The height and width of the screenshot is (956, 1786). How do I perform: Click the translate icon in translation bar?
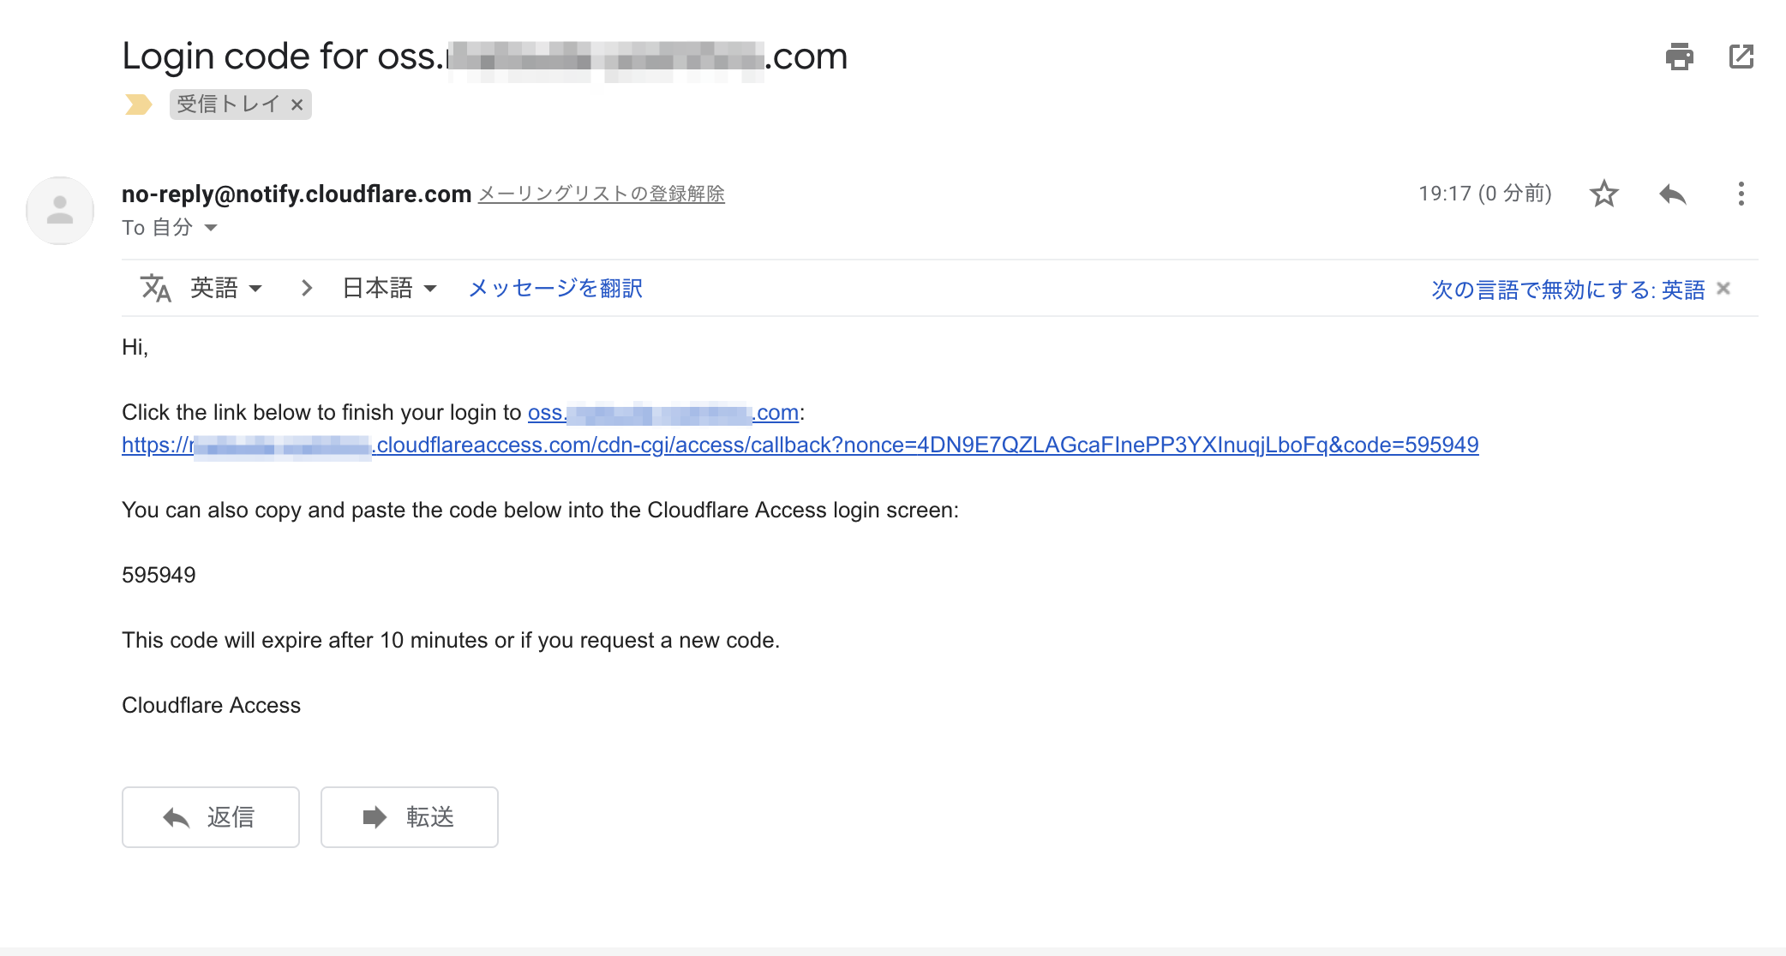pyautogui.click(x=155, y=289)
